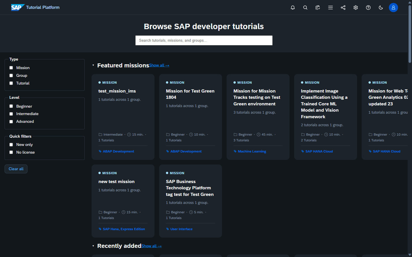
Task: Toggle the New only quick filter
Action: click(11, 145)
